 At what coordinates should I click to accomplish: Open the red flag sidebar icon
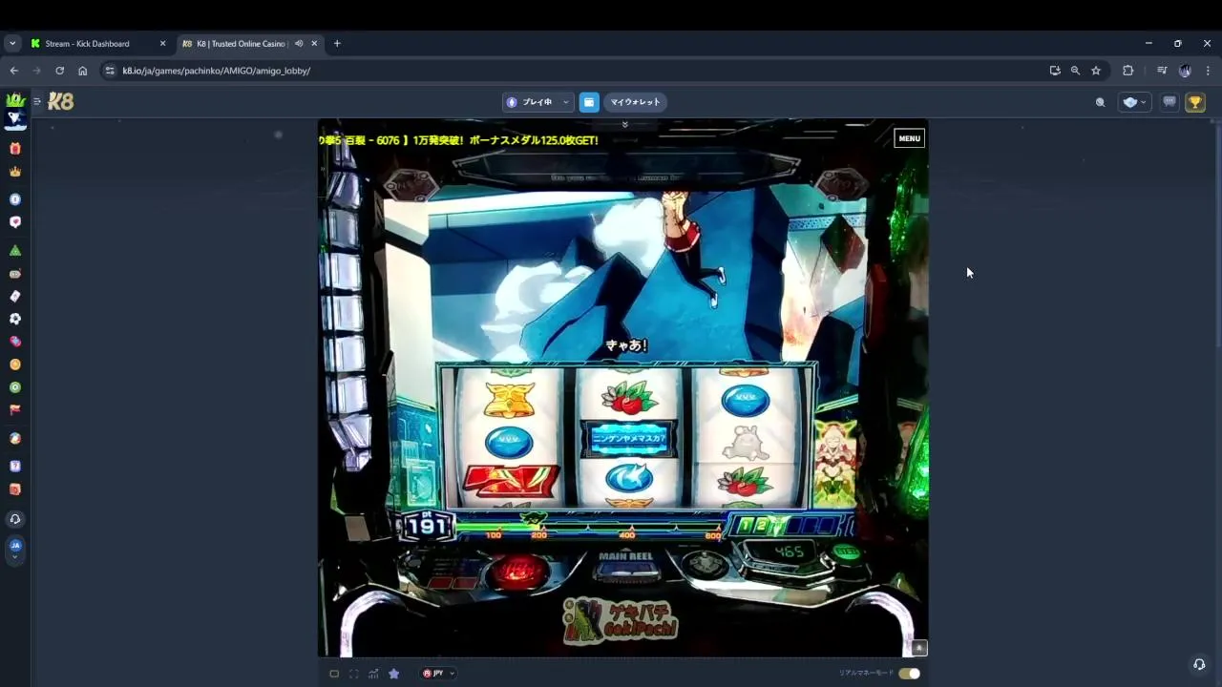coord(15,409)
